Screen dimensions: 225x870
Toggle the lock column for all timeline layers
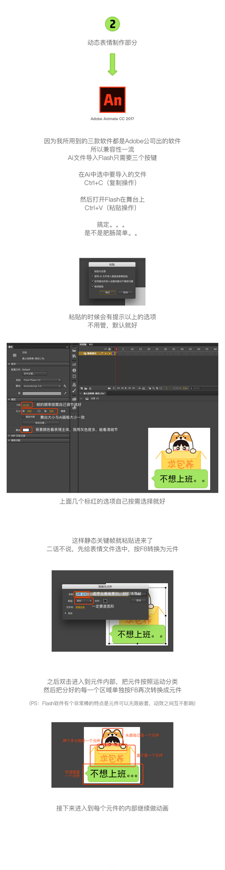(x=109, y=349)
